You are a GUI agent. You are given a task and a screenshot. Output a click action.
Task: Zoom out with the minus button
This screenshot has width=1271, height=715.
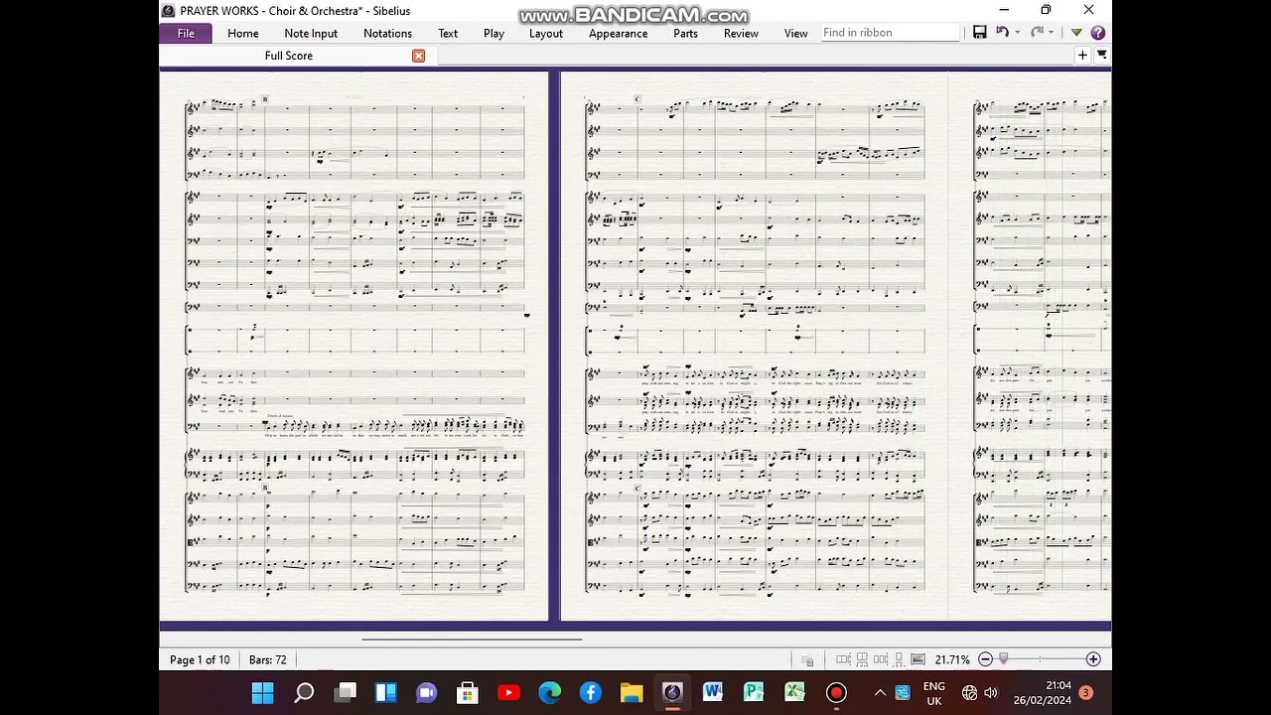pyautogui.click(x=985, y=659)
